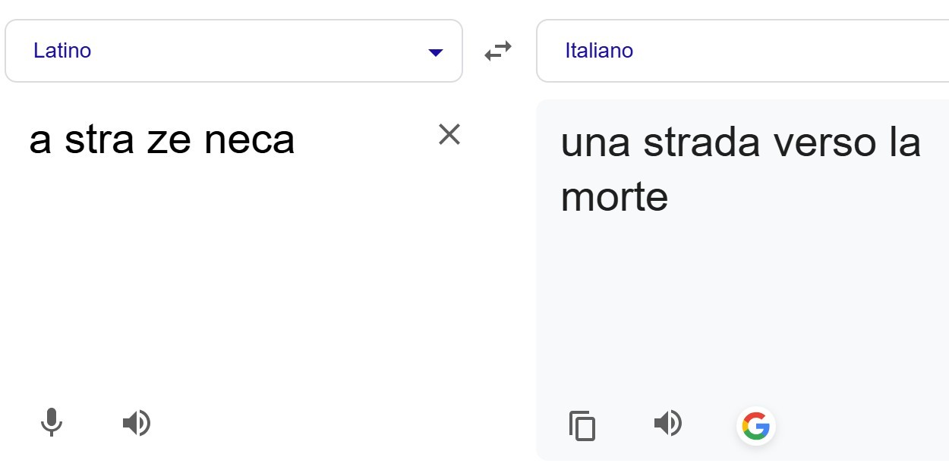Swap the source and target languages
Image resolution: width=949 pixels, height=476 pixels.
[498, 52]
